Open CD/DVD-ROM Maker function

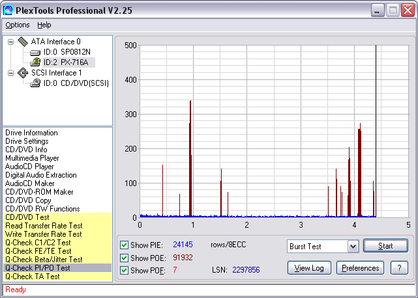coord(39,192)
